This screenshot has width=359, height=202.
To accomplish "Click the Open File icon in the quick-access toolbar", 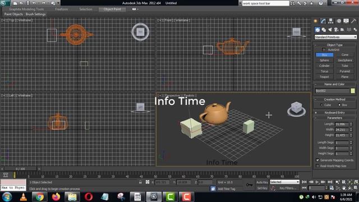I will coord(21,3).
